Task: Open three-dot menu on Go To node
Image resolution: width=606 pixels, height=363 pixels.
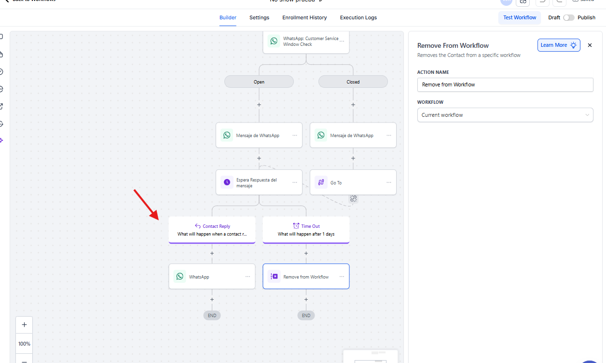Action: click(x=389, y=182)
